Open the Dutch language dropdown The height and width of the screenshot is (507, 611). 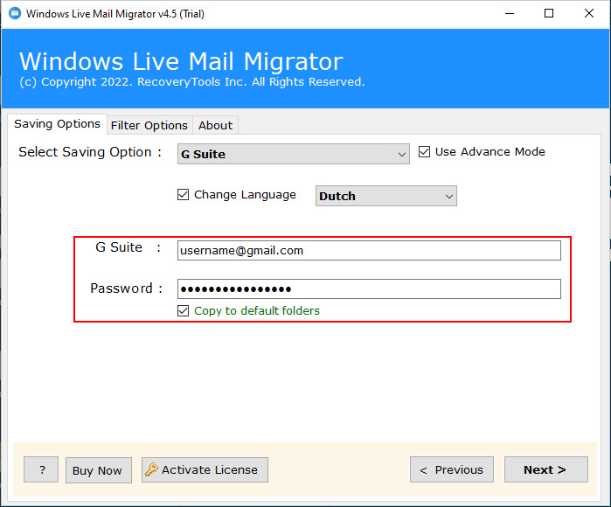click(385, 196)
